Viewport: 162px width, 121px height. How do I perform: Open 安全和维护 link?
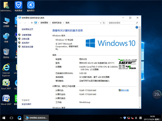point(26,104)
